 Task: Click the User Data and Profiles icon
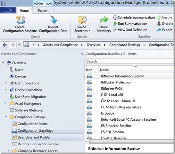click(x=15, y=137)
